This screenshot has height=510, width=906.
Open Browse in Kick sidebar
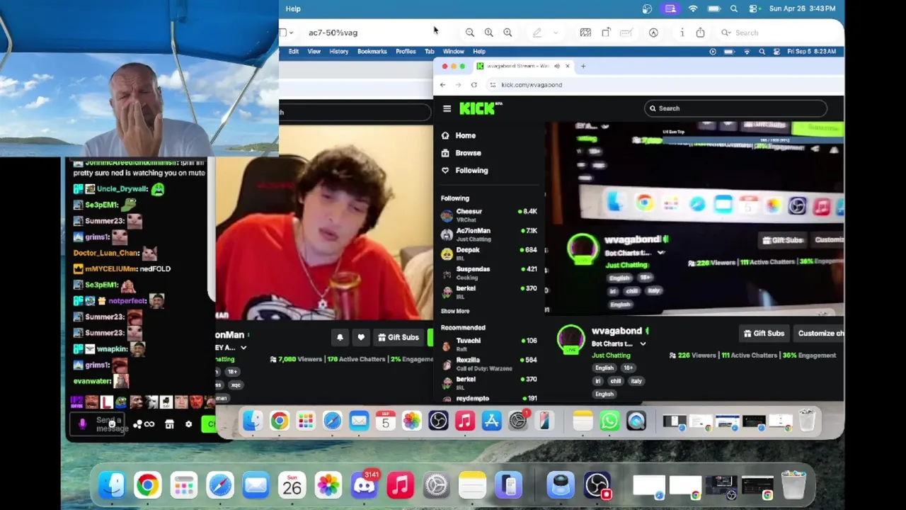pos(468,153)
